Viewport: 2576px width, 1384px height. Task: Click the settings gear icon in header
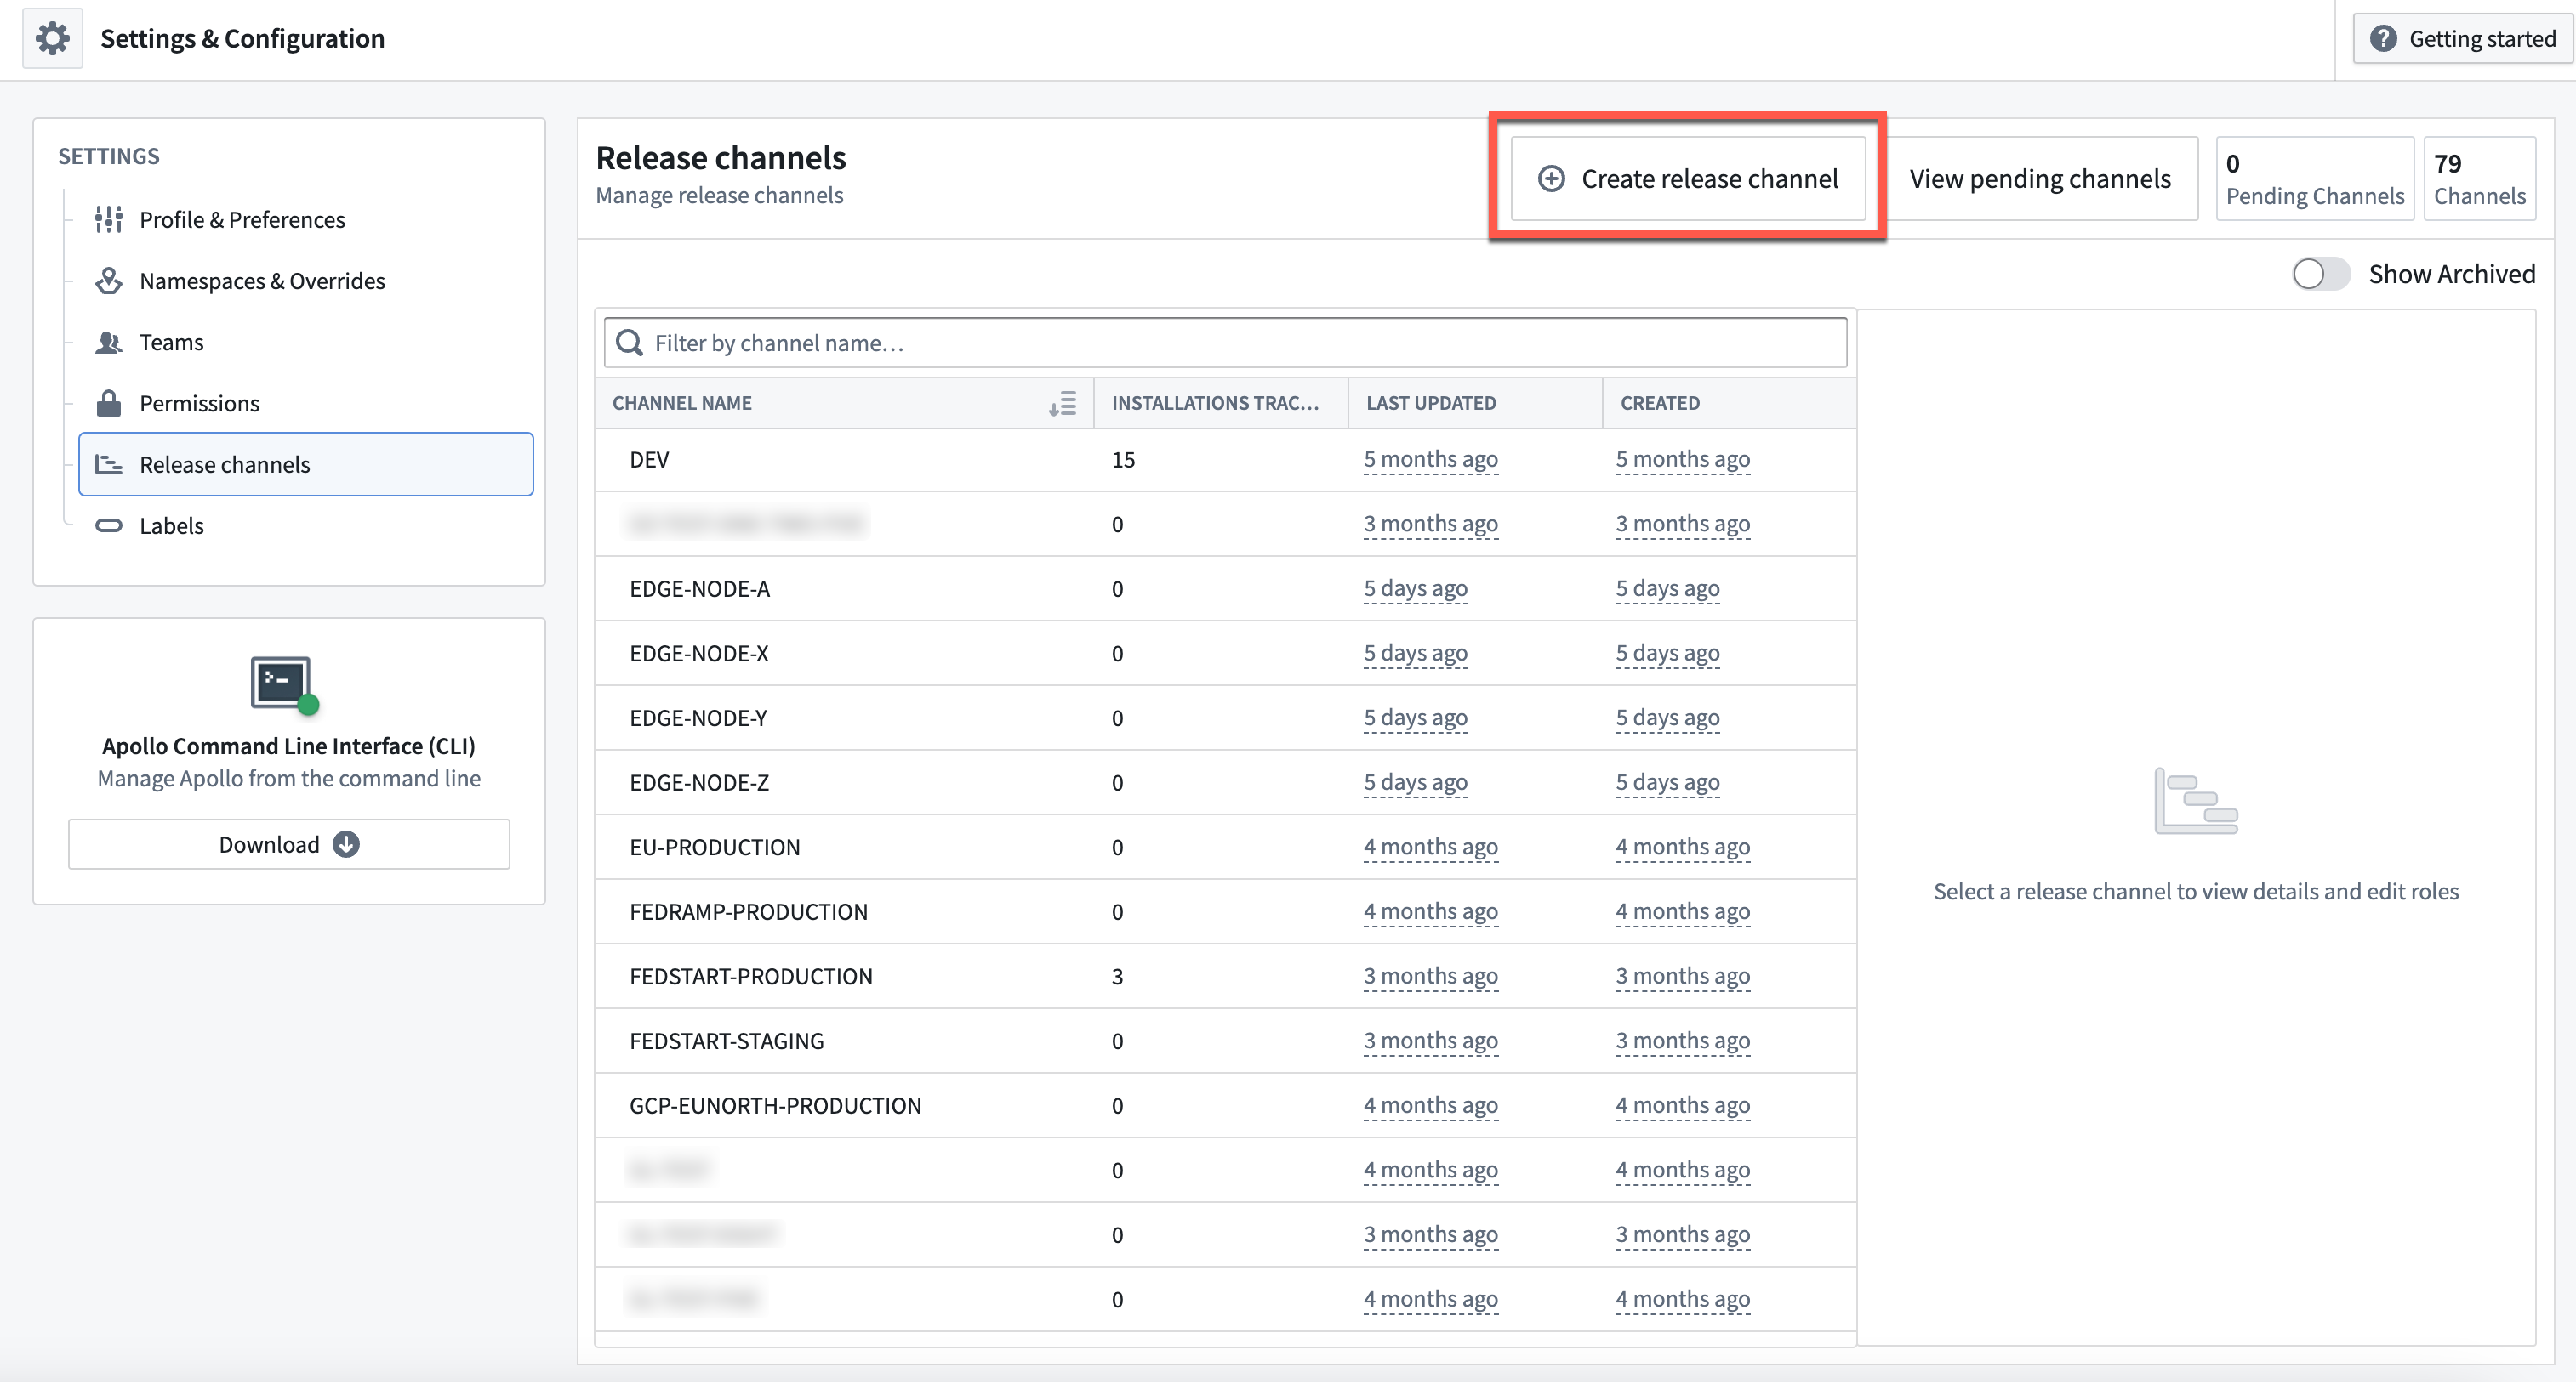pos(52,38)
